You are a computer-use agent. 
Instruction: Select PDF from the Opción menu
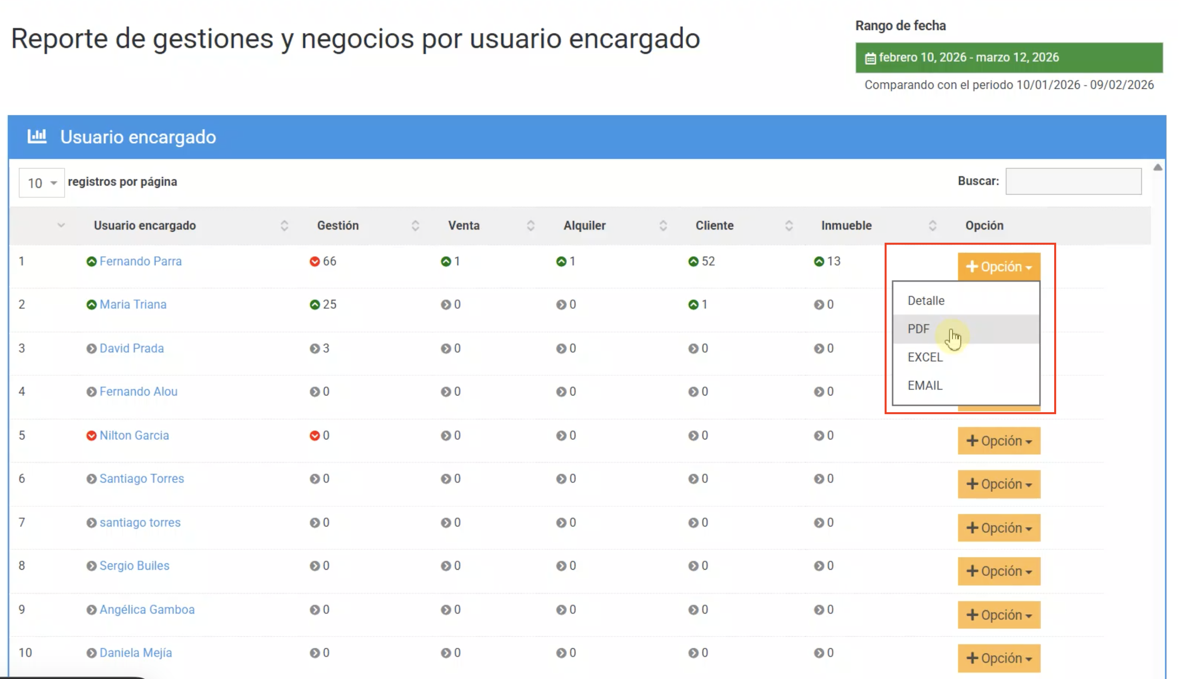point(918,329)
